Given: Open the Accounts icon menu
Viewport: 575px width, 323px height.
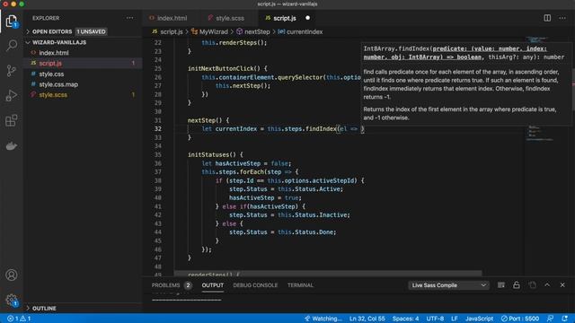Looking at the screenshot, I should (12, 275).
